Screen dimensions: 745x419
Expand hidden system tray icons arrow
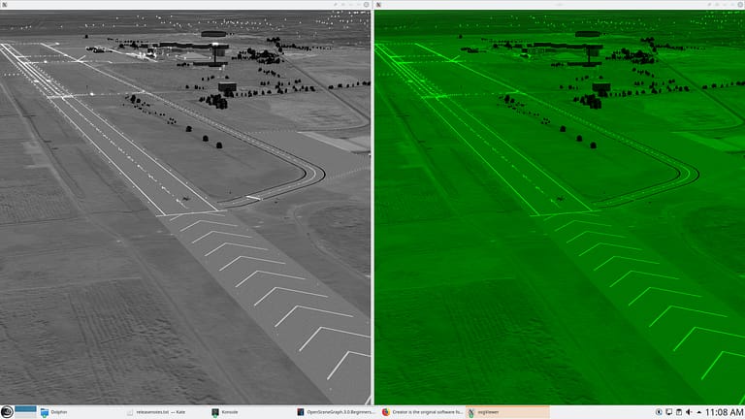coord(698,412)
